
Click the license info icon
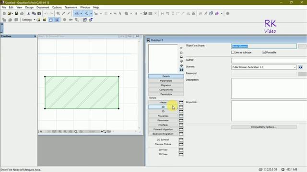pos(301,67)
